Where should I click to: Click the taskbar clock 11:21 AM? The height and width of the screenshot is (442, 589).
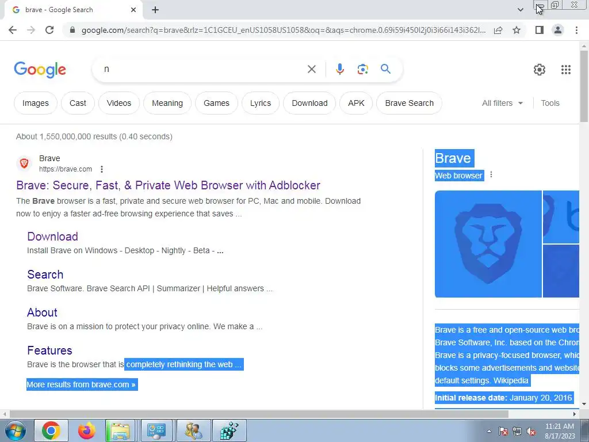559,426
